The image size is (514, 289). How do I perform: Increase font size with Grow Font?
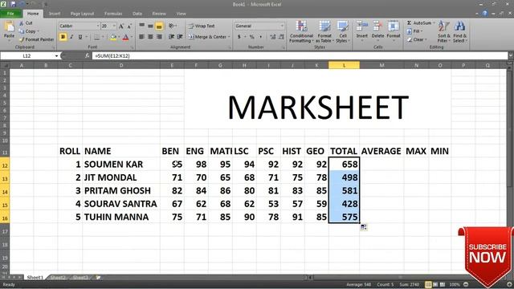pyautogui.click(x=121, y=26)
